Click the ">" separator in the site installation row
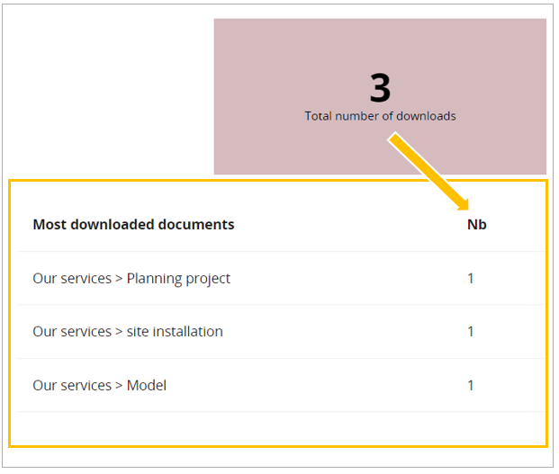The width and height of the screenshot is (559, 474). pos(119,332)
